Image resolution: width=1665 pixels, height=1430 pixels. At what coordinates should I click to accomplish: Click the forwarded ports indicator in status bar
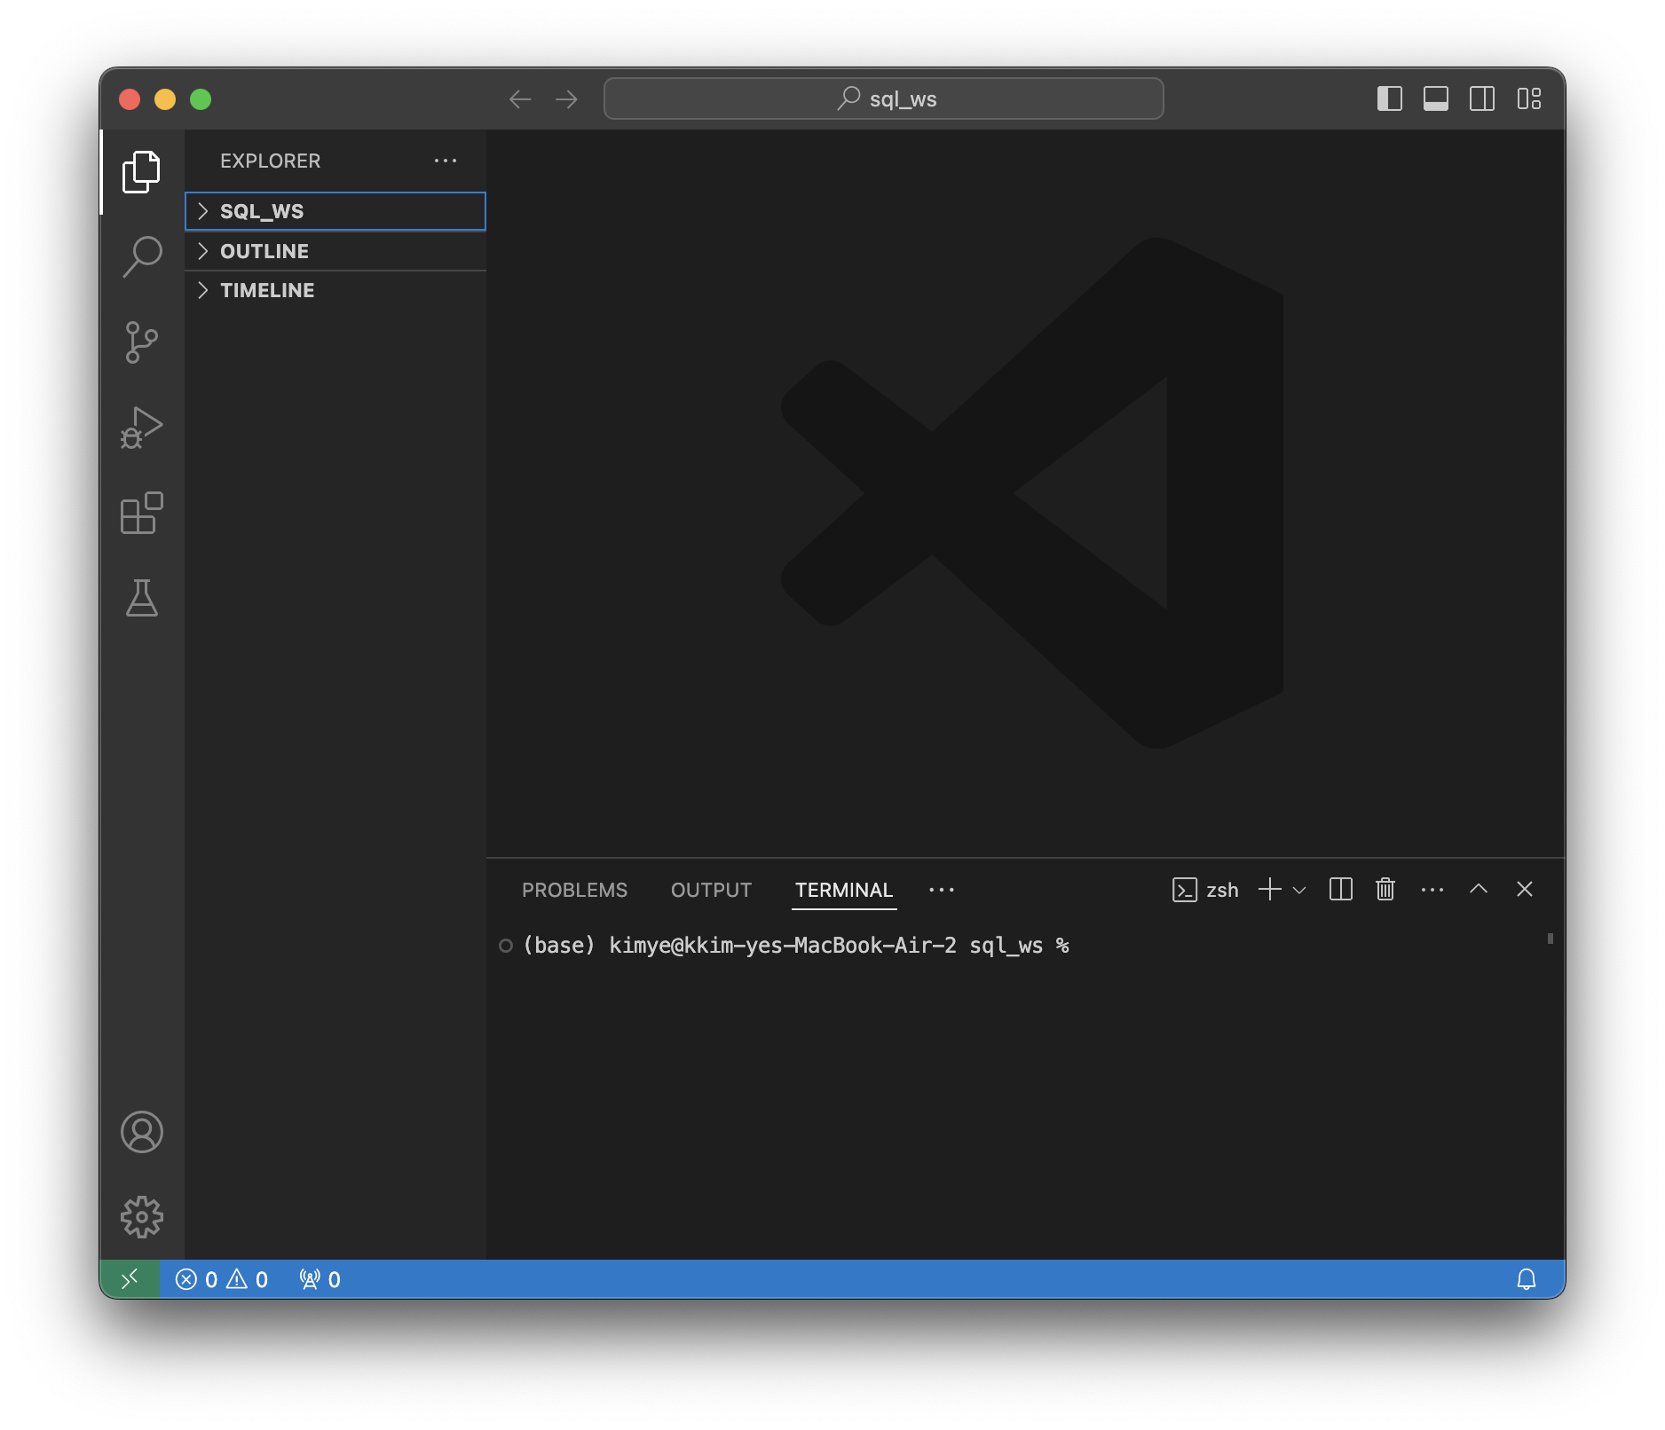[320, 1279]
